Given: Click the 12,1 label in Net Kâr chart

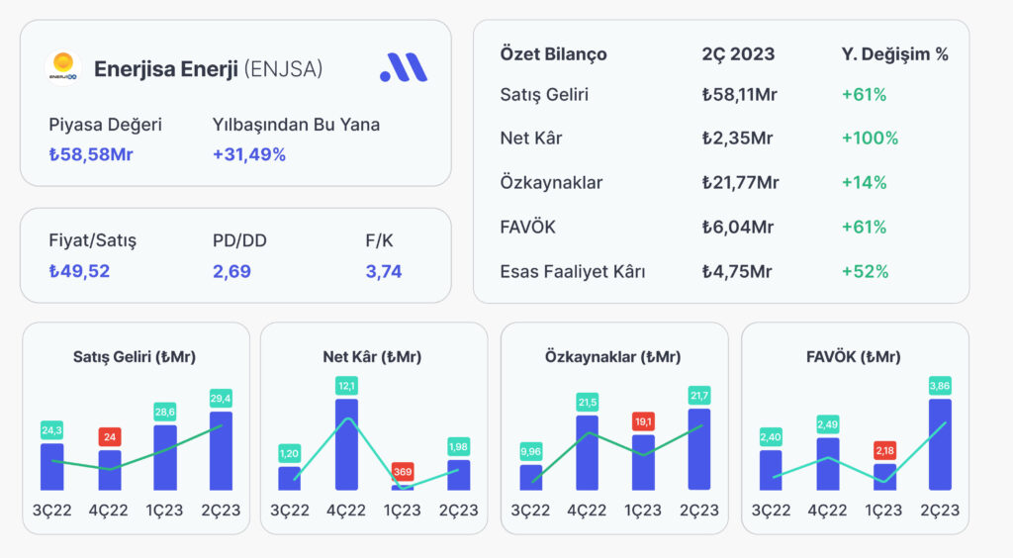Looking at the screenshot, I should point(347,386).
